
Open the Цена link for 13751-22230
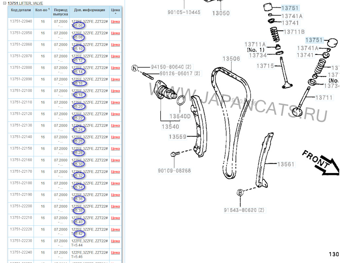tap(115, 241)
